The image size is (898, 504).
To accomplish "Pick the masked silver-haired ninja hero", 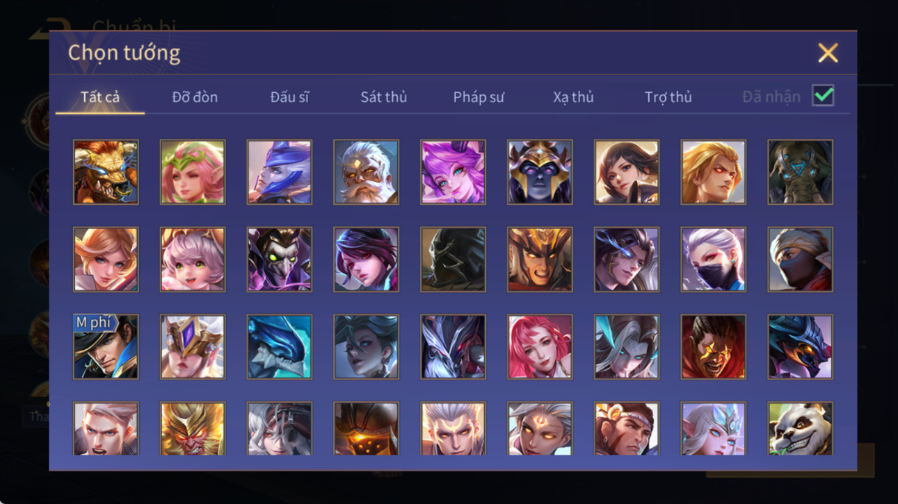I will click(x=713, y=260).
